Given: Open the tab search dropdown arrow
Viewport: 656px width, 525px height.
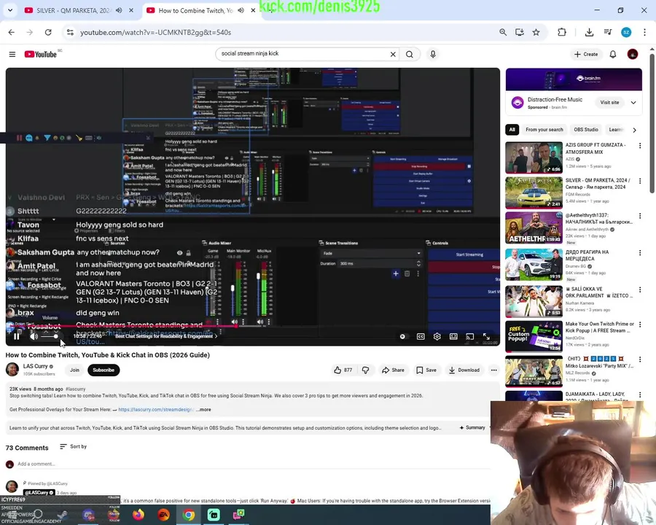Looking at the screenshot, I should coord(10,10).
